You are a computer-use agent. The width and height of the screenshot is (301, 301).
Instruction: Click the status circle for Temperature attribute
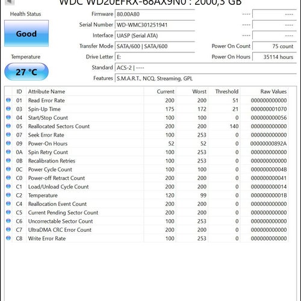click(8, 195)
